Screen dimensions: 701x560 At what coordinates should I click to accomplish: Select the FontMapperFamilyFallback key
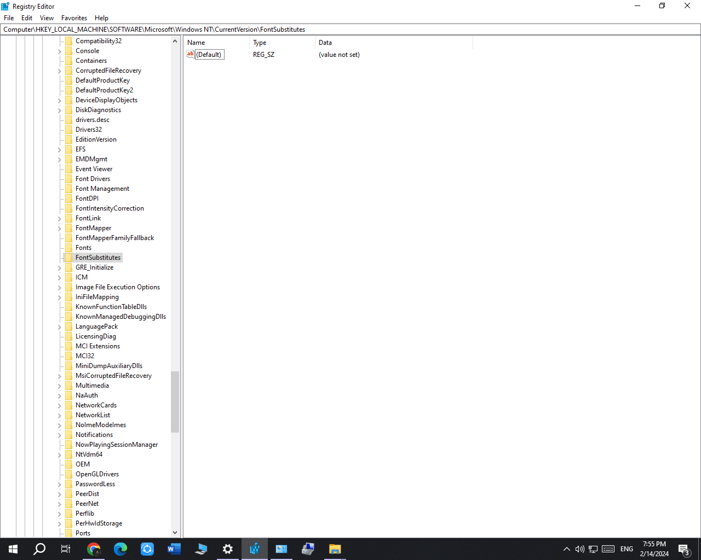(x=114, y=238)
